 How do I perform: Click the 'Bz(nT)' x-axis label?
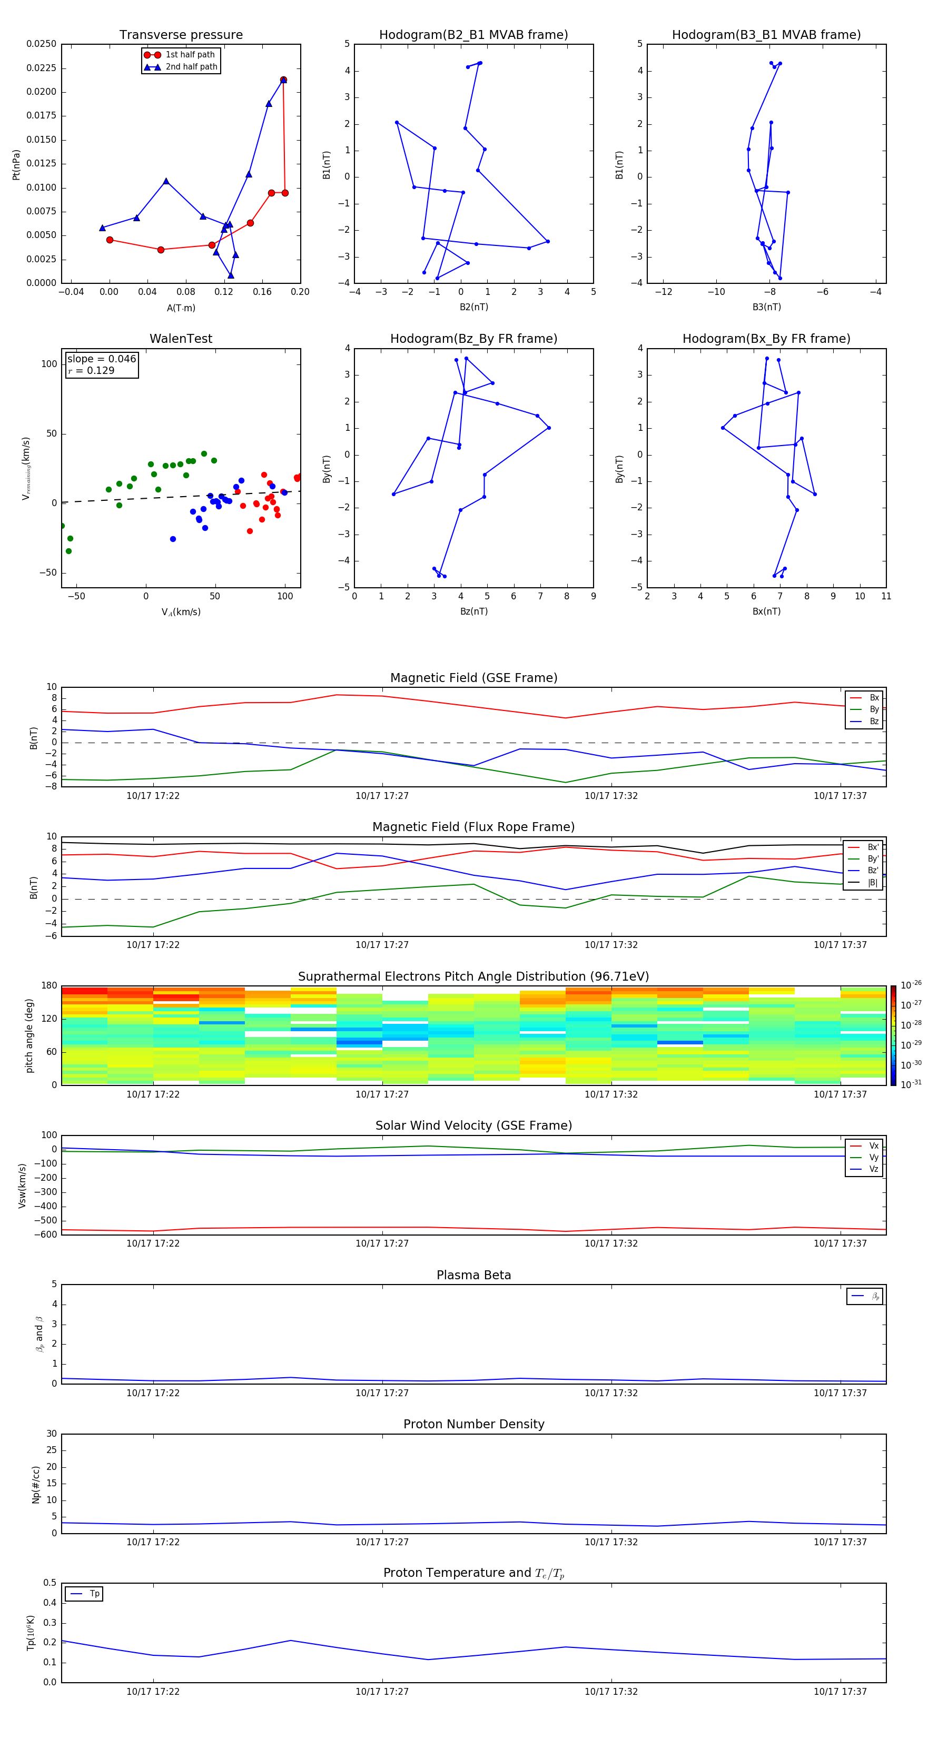coord(473,611)
